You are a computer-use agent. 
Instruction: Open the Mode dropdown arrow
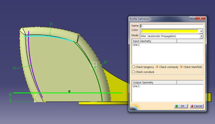tap(201, 36)
